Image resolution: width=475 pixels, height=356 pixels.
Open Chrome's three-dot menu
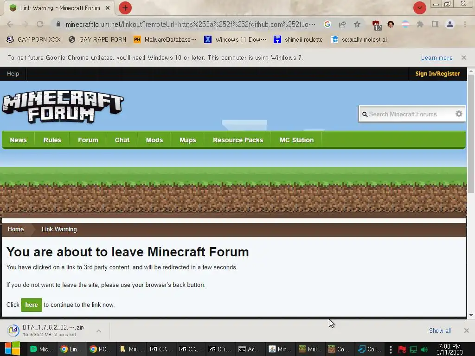click(x=465, y=24)
